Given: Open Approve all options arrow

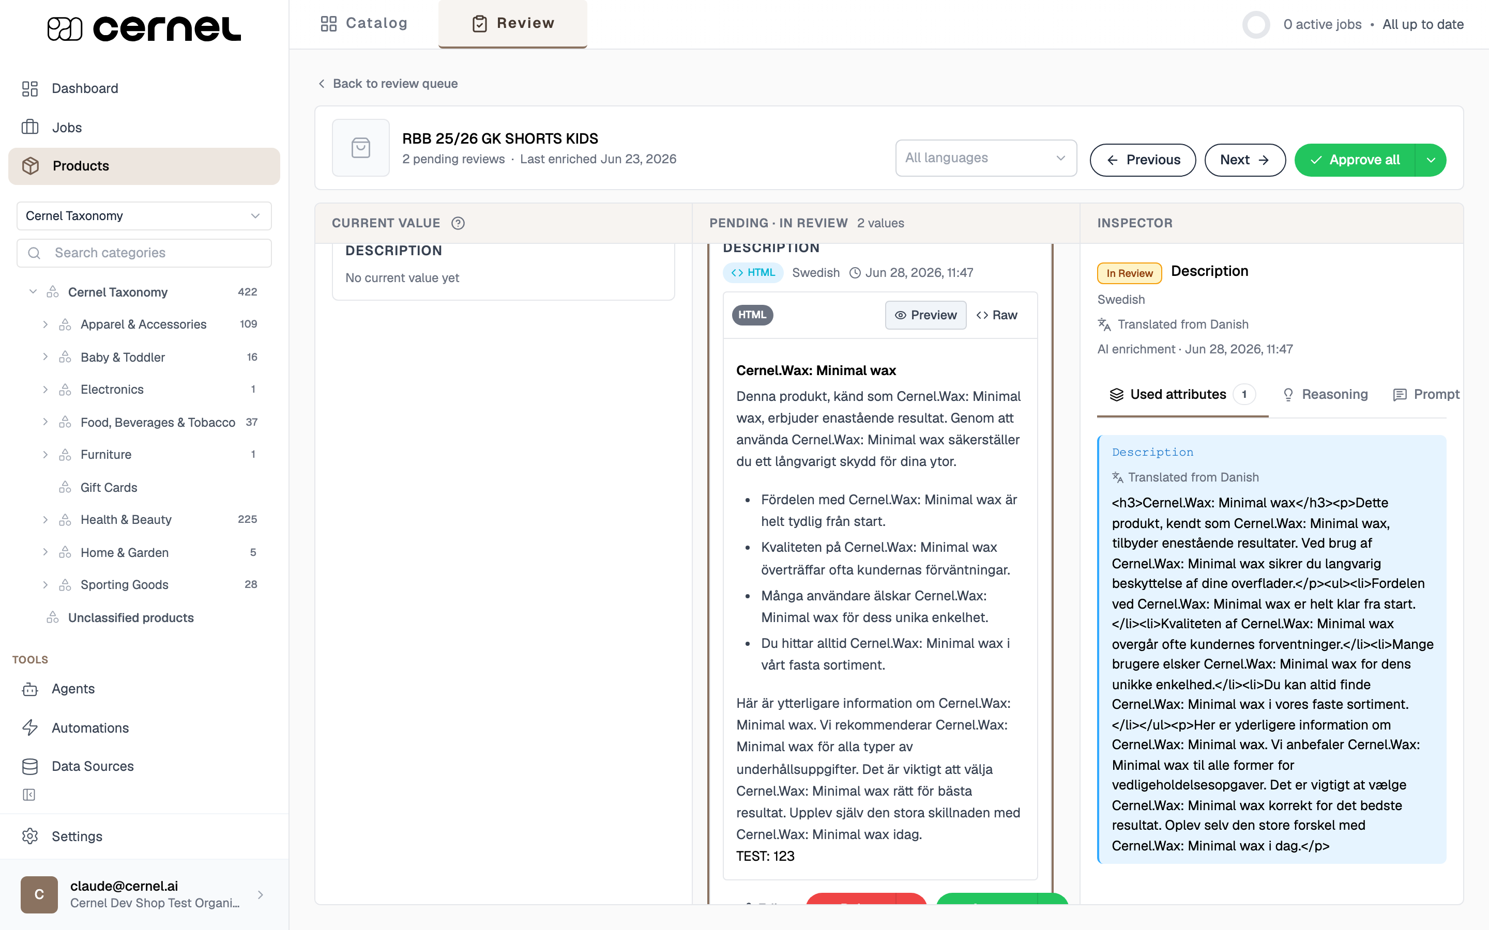Looking at the screenshot, I should click(x=1431, y=160).
